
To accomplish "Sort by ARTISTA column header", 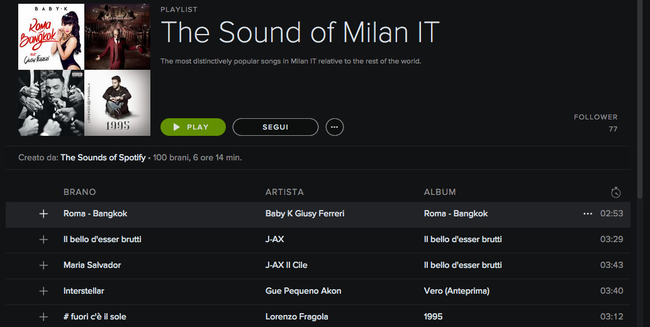I will point(284,192).
